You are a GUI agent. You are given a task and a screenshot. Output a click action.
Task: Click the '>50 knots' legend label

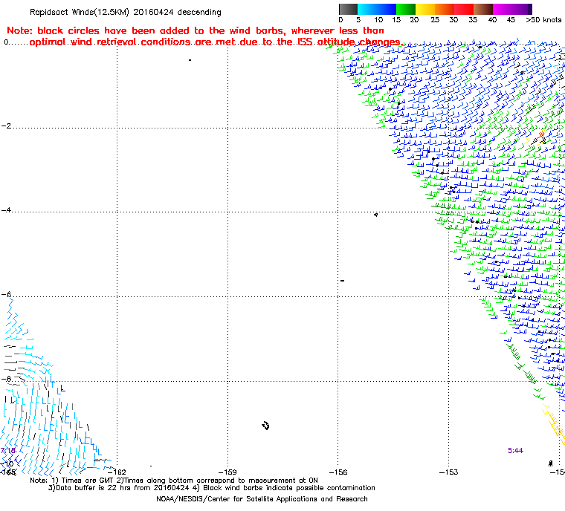pos(543,20)
